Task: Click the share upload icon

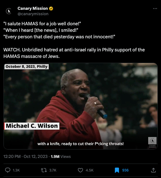Action: (x=153, y=170)
